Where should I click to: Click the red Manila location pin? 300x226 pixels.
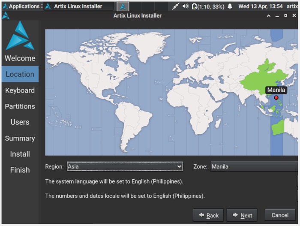[x=276, y=98]
